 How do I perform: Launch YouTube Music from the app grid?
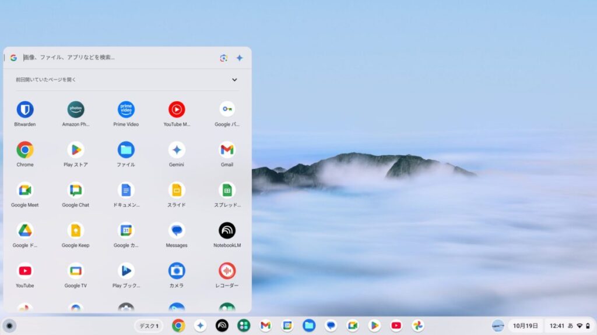pyautogui.click(x=177, y=110)
